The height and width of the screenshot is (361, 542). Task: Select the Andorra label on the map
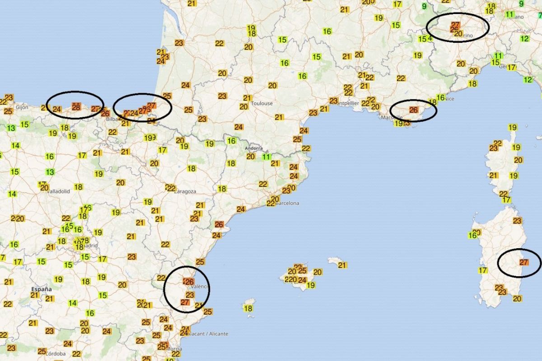[x=253, y=148]
